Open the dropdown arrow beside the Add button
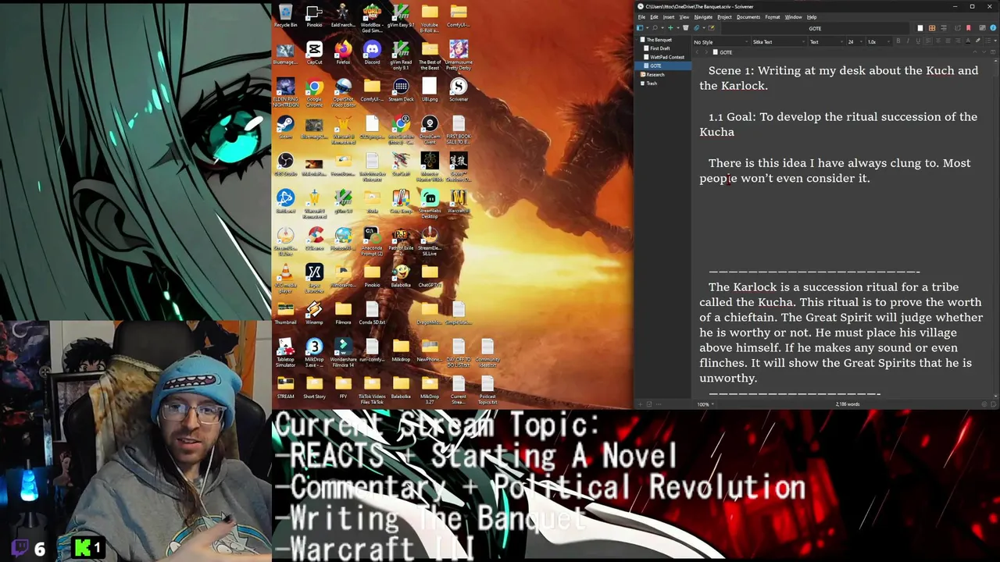1000x562 pixels. pyautogui.click(x=678, y=28)
